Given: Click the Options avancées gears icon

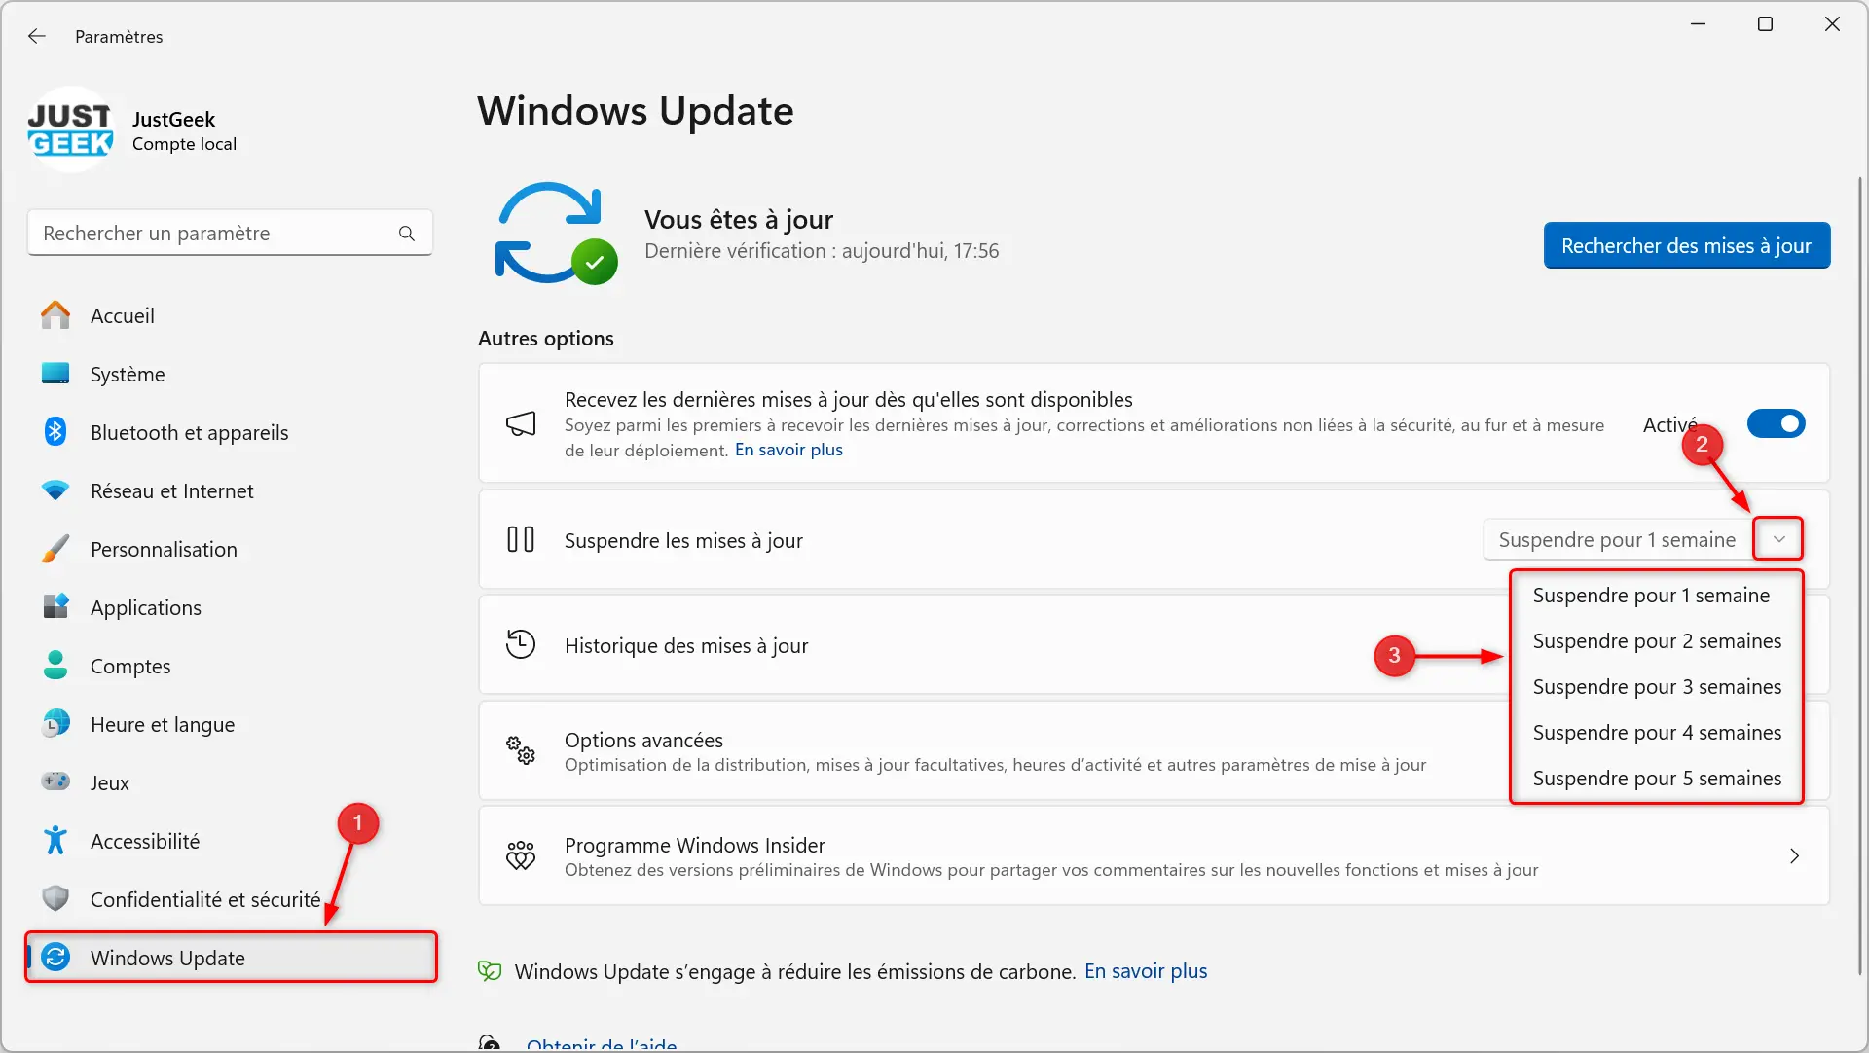Looking at the screenshot, I should click(x=521, y=750).
